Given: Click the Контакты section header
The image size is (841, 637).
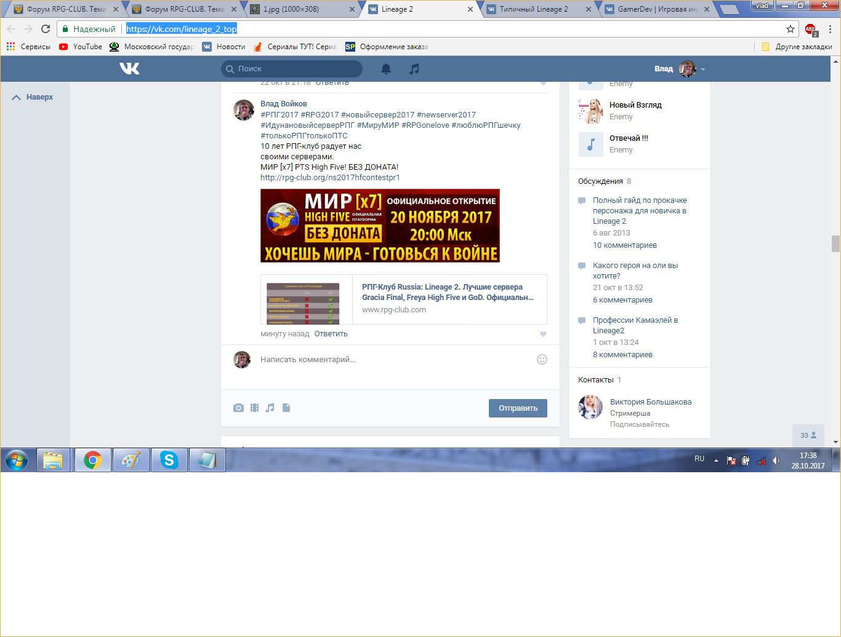Looking at the screenshot, I should (x=596, y=380).
